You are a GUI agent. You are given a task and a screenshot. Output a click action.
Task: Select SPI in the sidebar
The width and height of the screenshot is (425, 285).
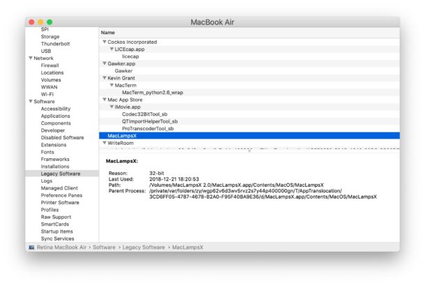(x=45, y=29)
